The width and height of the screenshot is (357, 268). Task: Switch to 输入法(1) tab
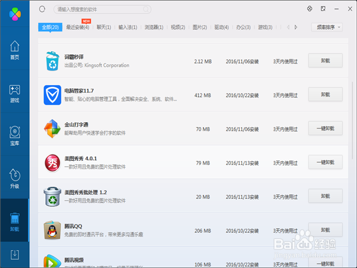coord(128,27)
